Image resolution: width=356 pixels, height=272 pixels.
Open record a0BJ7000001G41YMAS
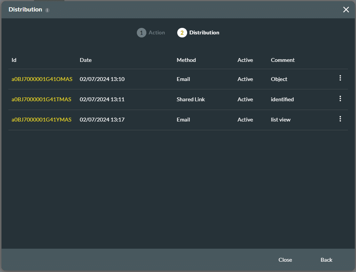[x=41, y=120]
